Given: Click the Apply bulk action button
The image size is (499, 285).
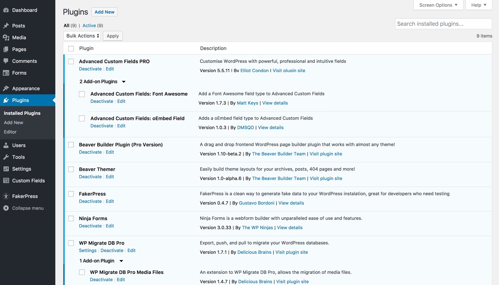Looking at the screenshot, I should 113,36.
